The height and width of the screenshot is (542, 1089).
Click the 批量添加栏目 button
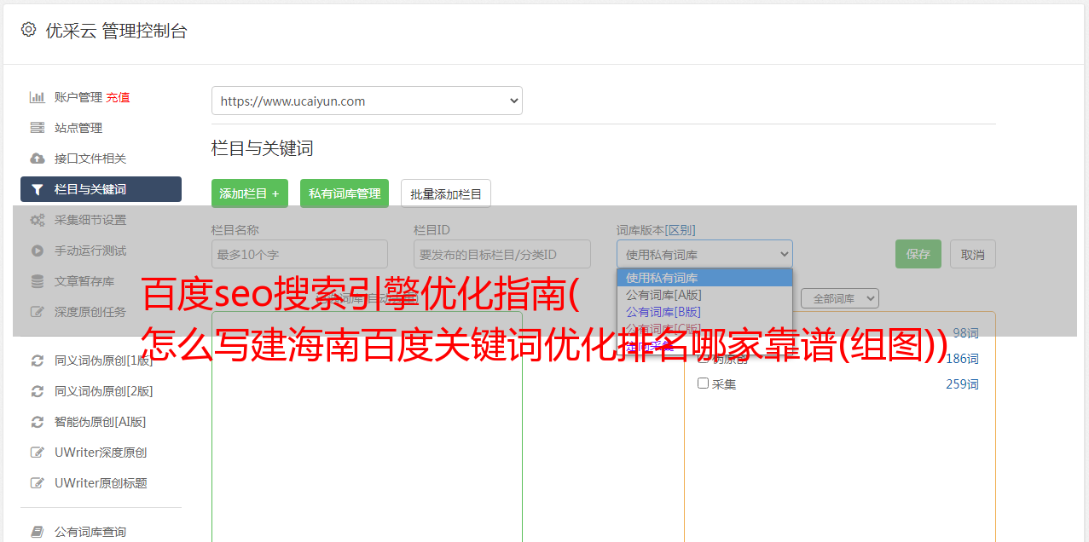coord(446,193)
